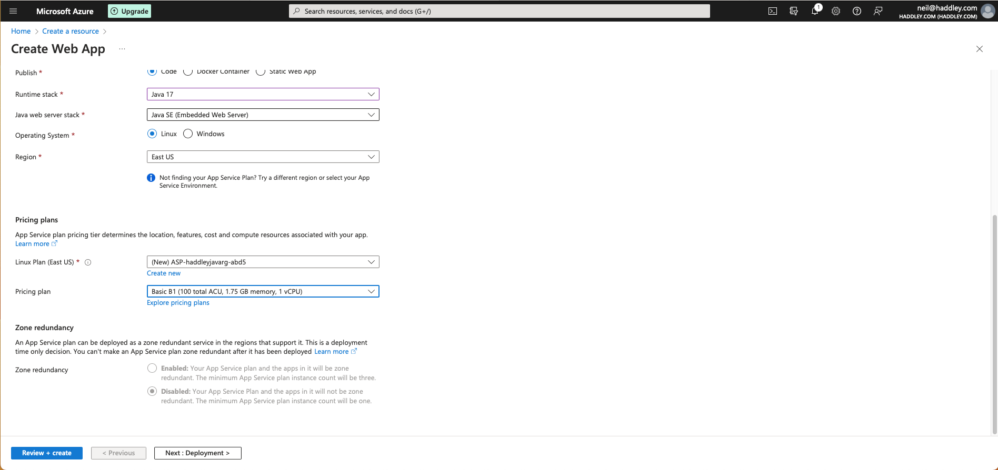View notifications bell icon
This screenshot has width=998, height=470.
pyautogui.click(x=815, y=11)
